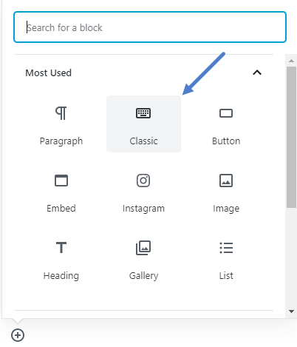Insert a Gallery block

pyautogui.click(x=143, y=258)
